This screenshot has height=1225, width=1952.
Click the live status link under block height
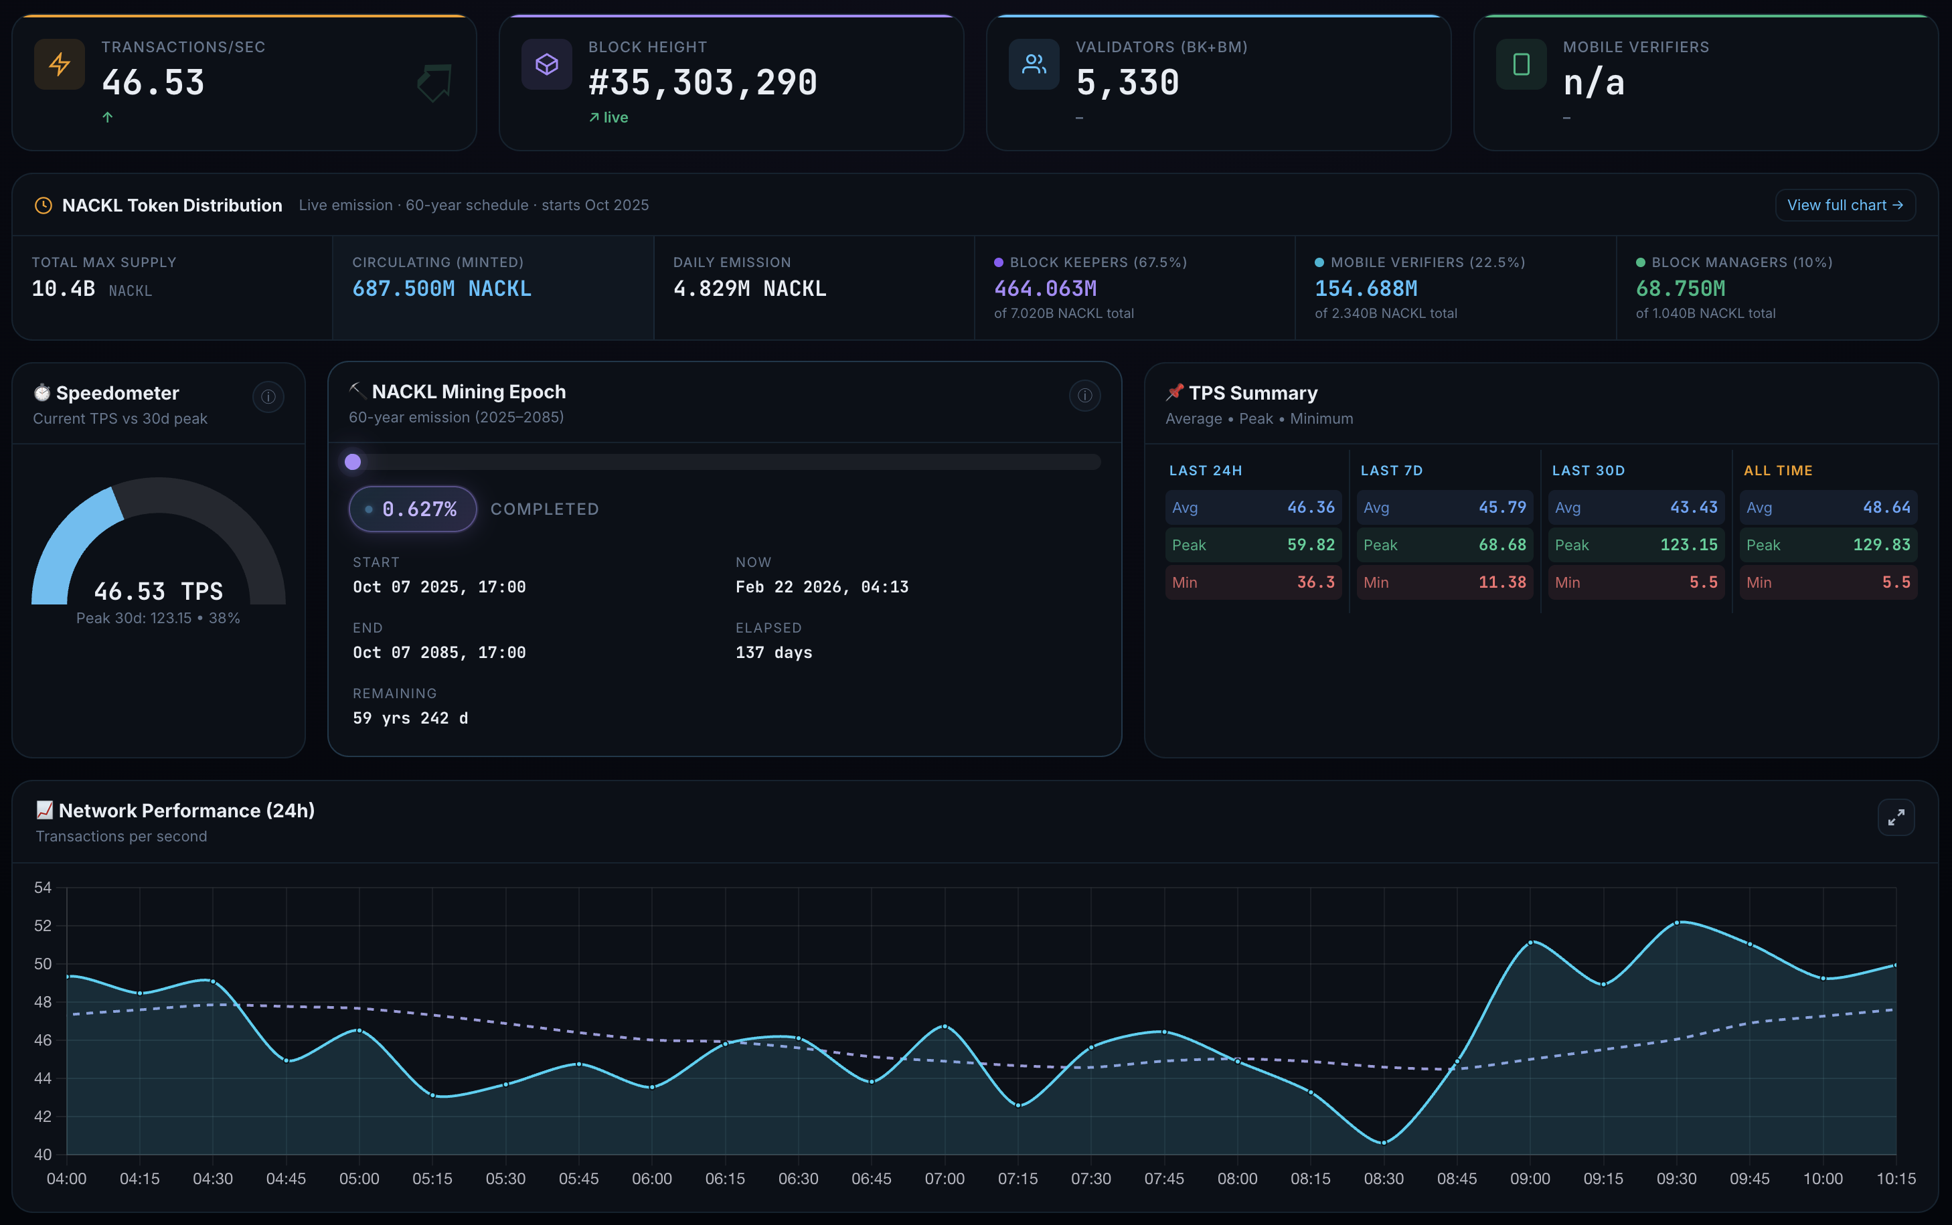coord(609,117)
